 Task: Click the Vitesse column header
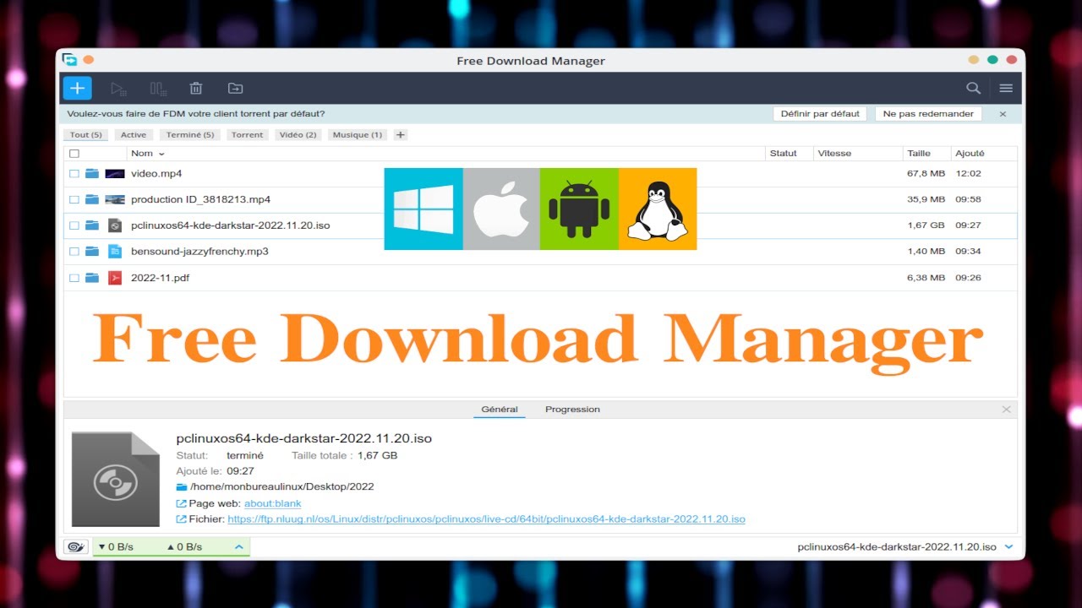pos(835,154)
